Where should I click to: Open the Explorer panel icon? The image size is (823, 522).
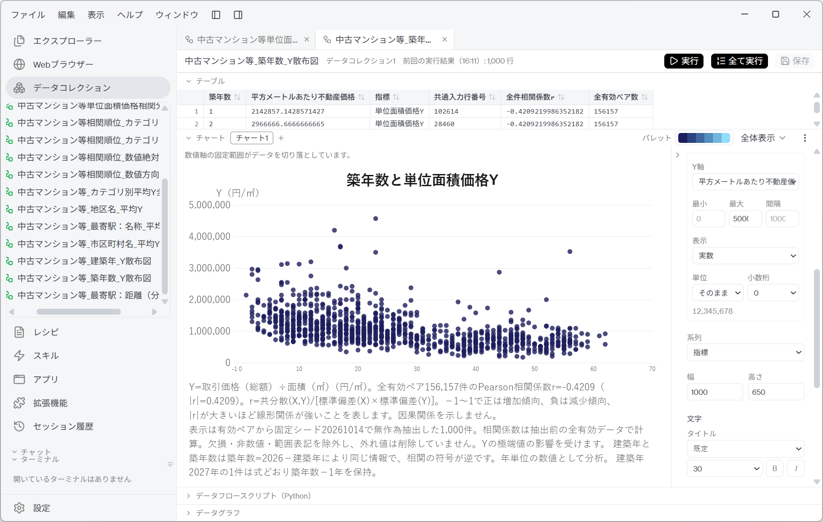[19, 41]
